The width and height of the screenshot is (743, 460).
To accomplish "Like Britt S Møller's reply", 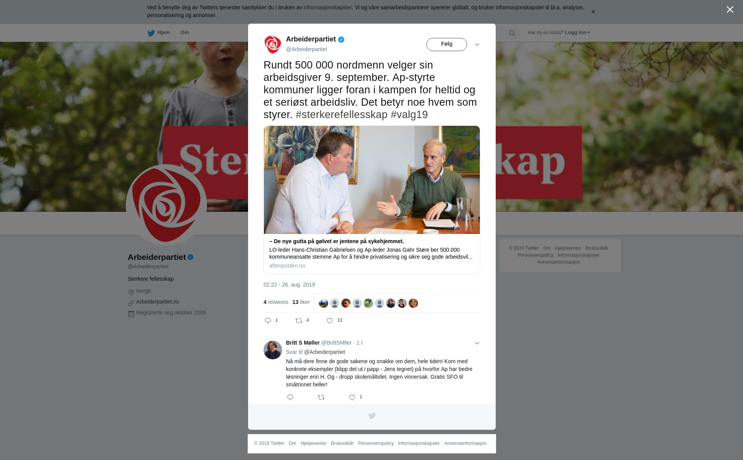I will (x=352, y=397).
